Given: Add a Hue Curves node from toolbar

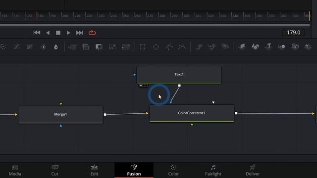Looking at the screenshot, I should point(30,47).
